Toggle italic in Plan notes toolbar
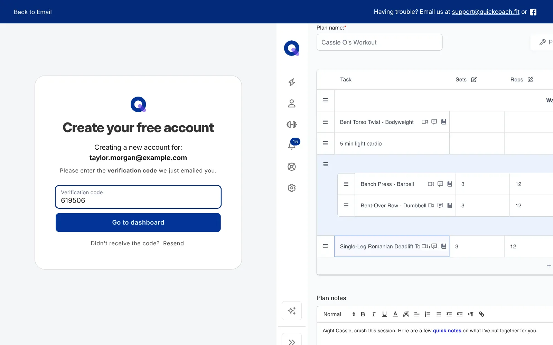The image size is (553, 345). (374, 314)
